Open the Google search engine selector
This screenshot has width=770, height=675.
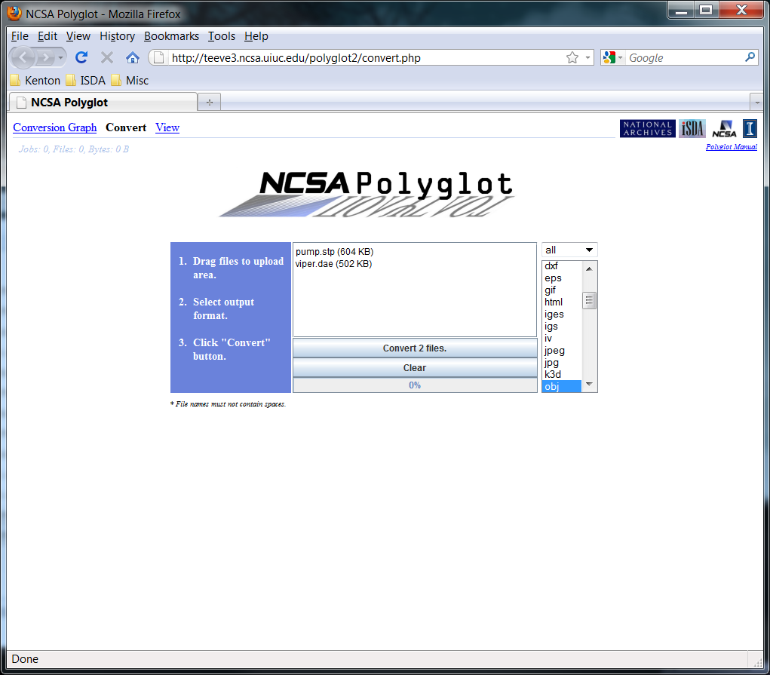coord(613,58)
